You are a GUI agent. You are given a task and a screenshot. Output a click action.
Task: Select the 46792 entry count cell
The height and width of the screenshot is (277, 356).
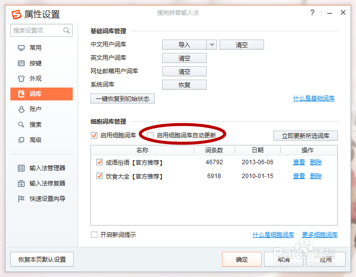tap(214, 162)
